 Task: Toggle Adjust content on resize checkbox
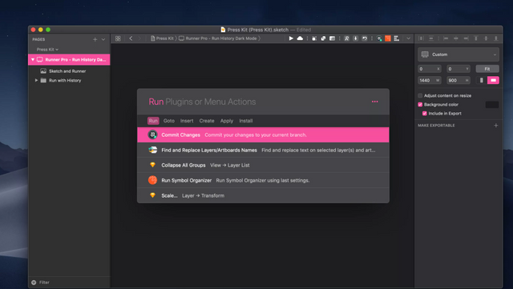click(x=420, y=96)
